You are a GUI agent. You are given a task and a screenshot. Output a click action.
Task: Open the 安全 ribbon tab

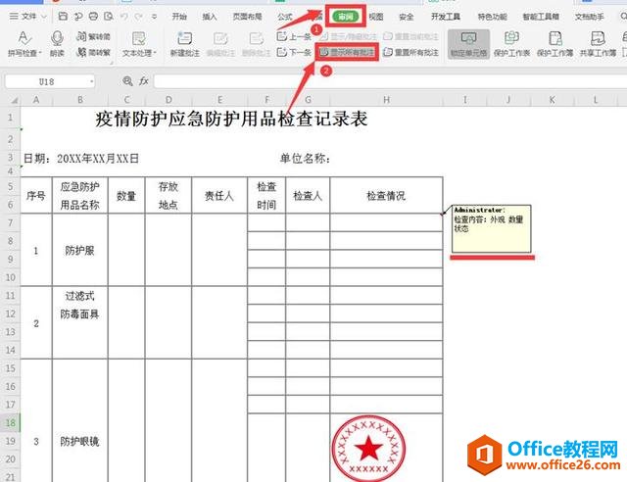click(407, 17)
